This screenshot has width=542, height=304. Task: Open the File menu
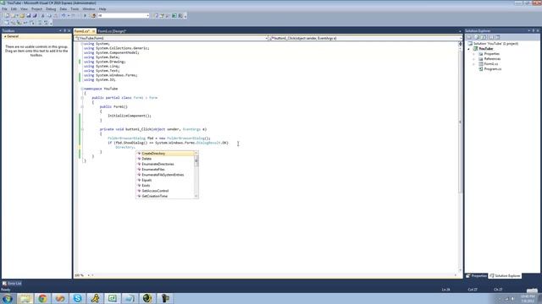tap(5, 9)
